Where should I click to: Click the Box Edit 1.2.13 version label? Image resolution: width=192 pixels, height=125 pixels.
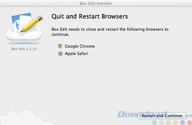(x=24, y=49)
